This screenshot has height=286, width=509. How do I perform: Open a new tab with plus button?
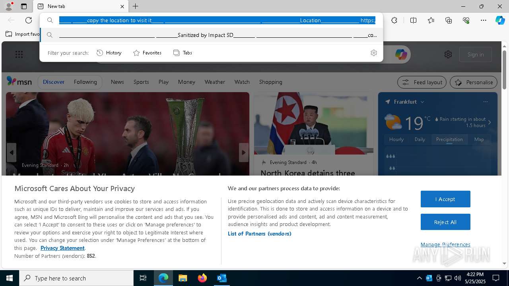(136, 6)
